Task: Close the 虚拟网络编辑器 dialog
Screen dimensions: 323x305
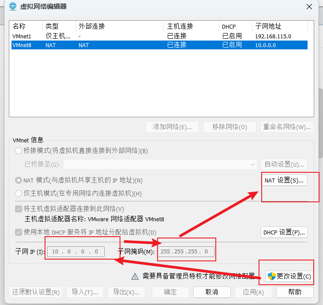Action: (309, 7)
